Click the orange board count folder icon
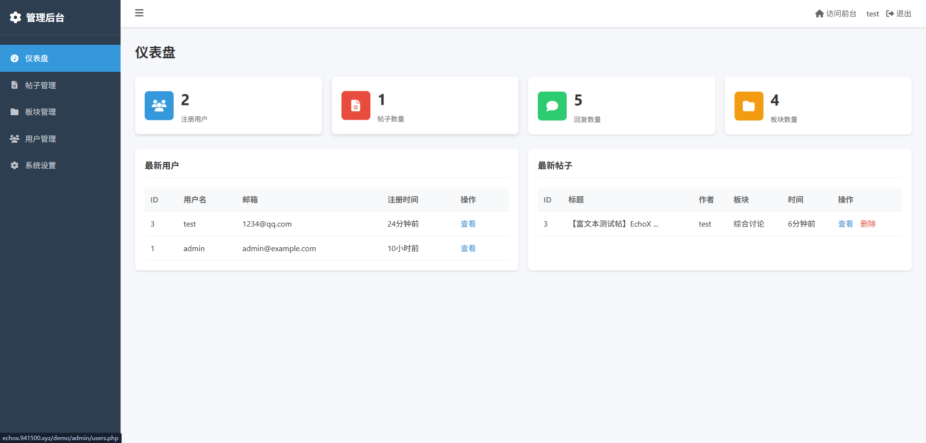This screenshot has height=443, width=926. point(748,106)
